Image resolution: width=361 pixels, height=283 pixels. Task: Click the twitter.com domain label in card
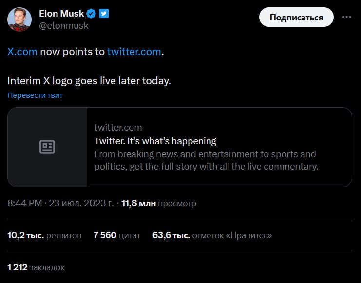118,128
